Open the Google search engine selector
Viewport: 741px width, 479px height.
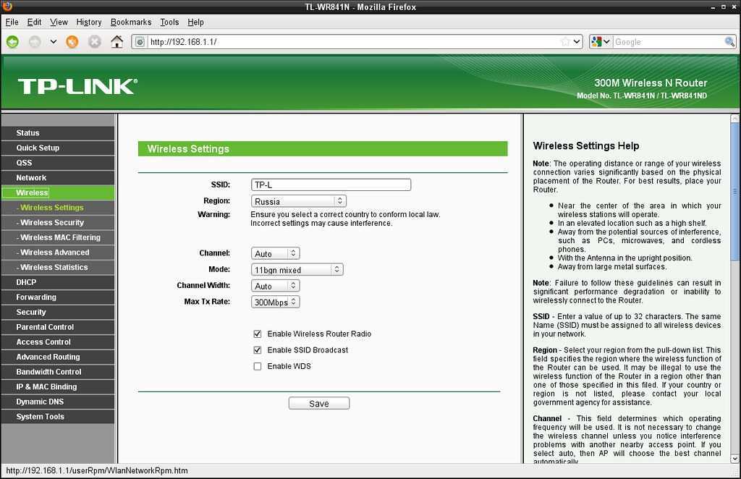(x=601, y=41)
